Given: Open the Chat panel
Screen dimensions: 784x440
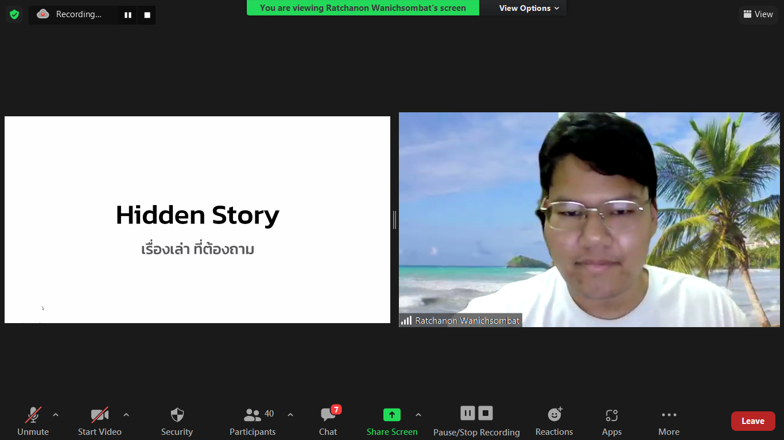Looking at the screenshot, I should pyautogui.click(x=328, y=422).
